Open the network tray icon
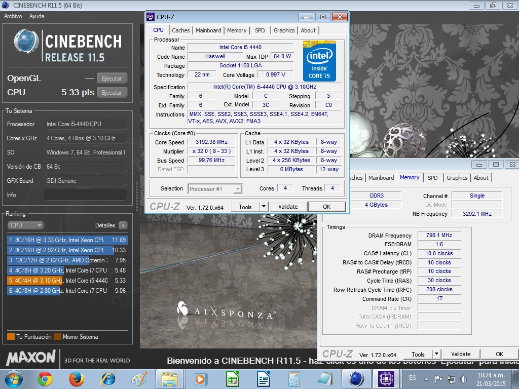 pyautogui.click(x=451, y=379)
